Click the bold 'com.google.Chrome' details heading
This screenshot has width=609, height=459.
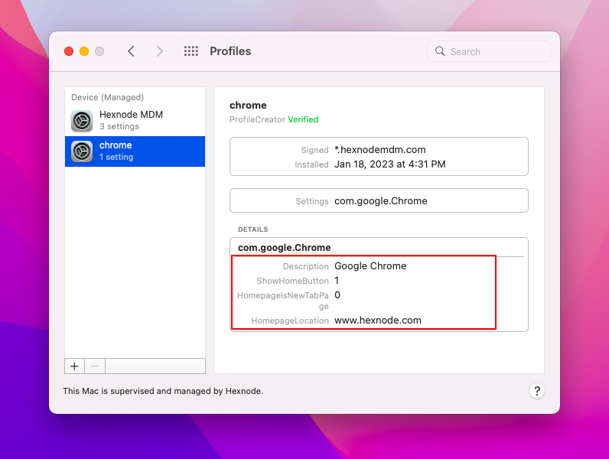pyautogui.click(x=285, y=248)
